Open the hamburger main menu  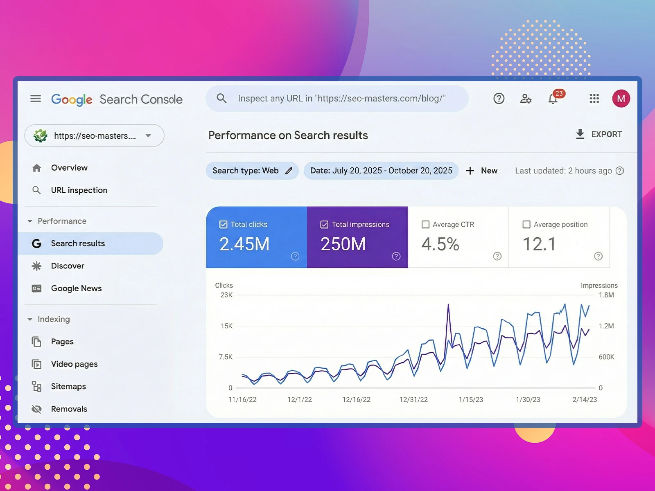click(x=36, y=99)
